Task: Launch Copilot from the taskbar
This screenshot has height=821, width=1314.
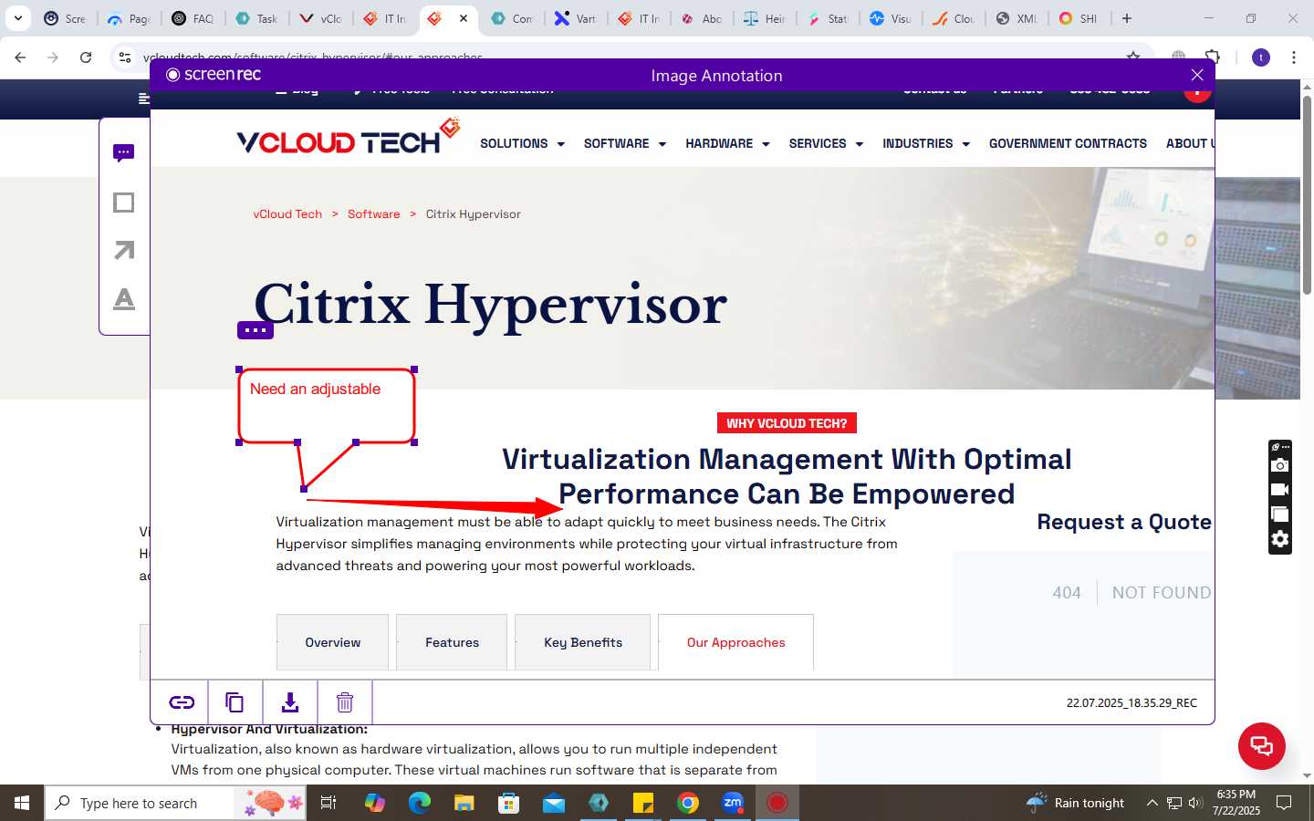Action: pos(375,803)
